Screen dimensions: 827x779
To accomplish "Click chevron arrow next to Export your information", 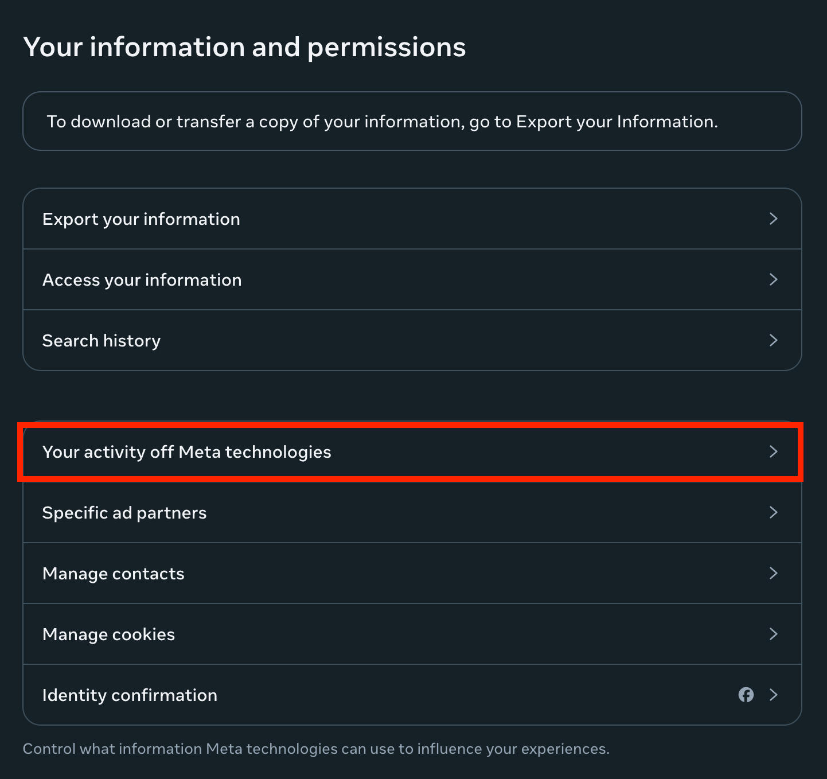I will [773, 219].
